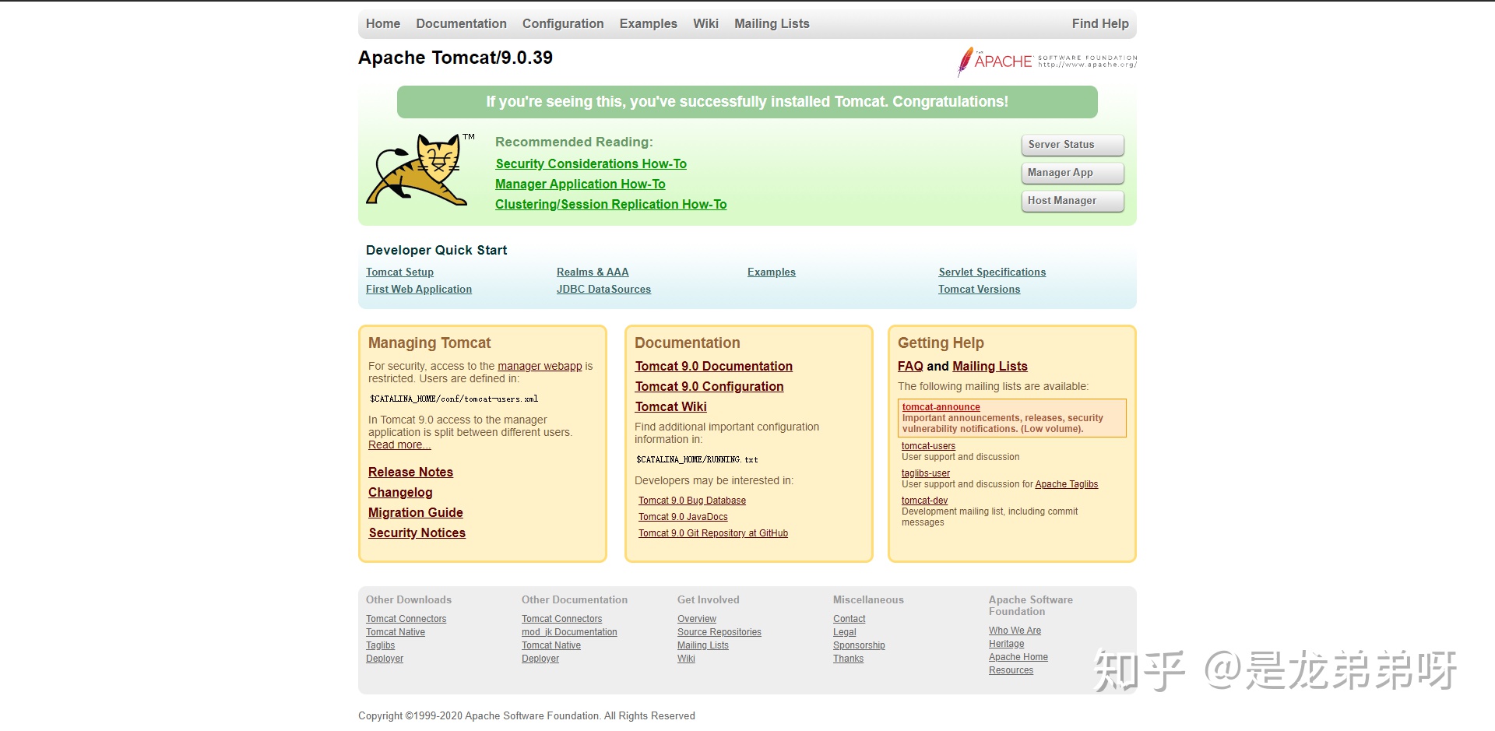Visit the Tomcat Wiki link
Image resolution: width=1495 pixels, height=731 pixels.
click(x=670, y=407)
